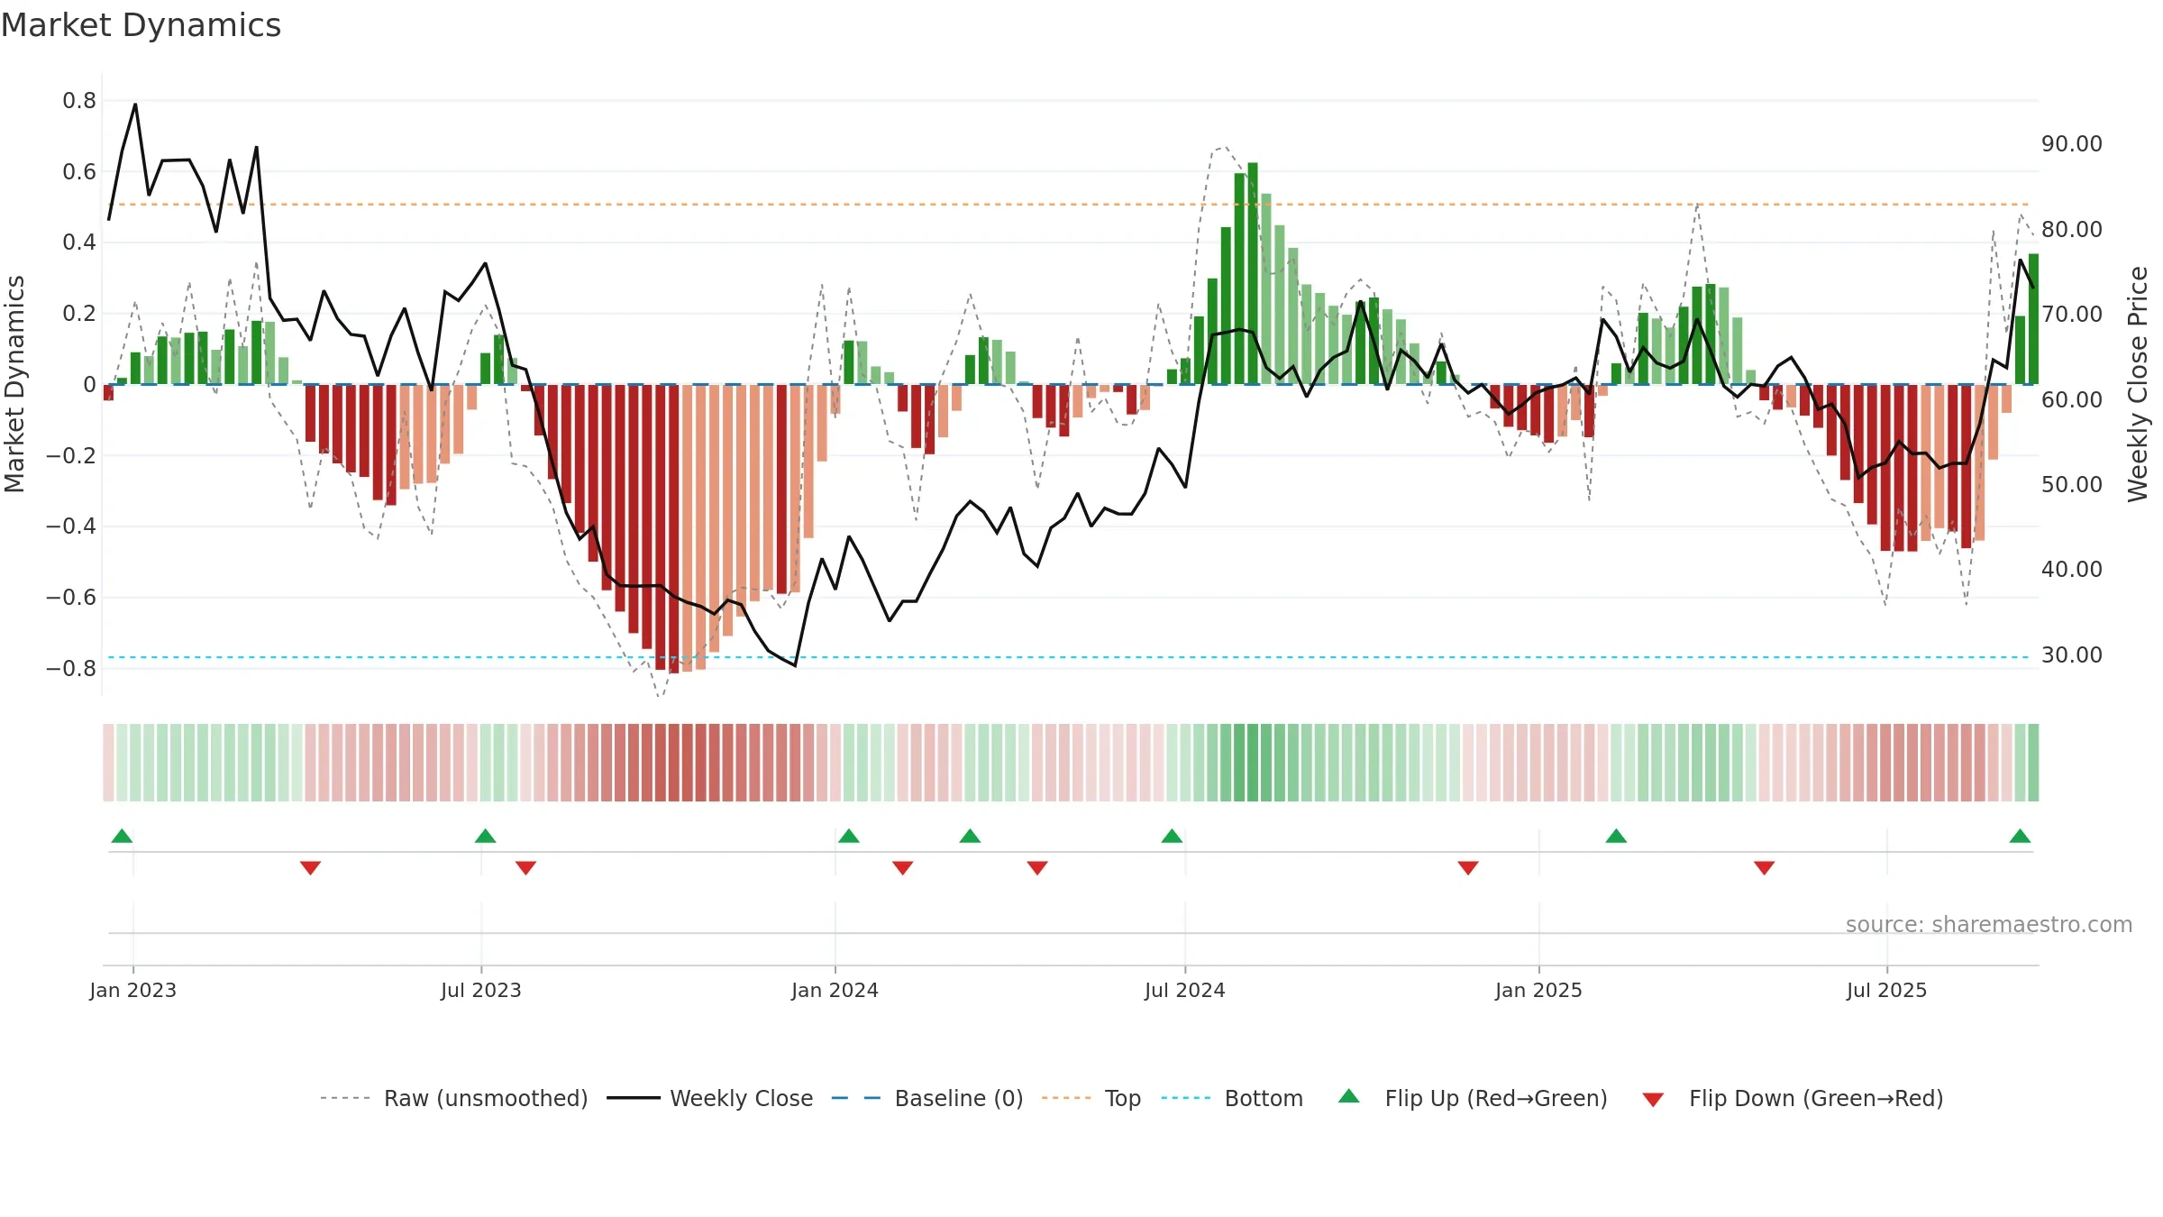Click the deepest red bar in Oct 2023

pos(673,529)
